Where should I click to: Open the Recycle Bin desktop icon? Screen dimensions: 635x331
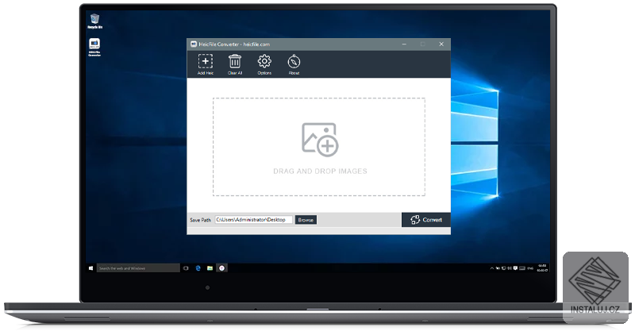[94, 21]
